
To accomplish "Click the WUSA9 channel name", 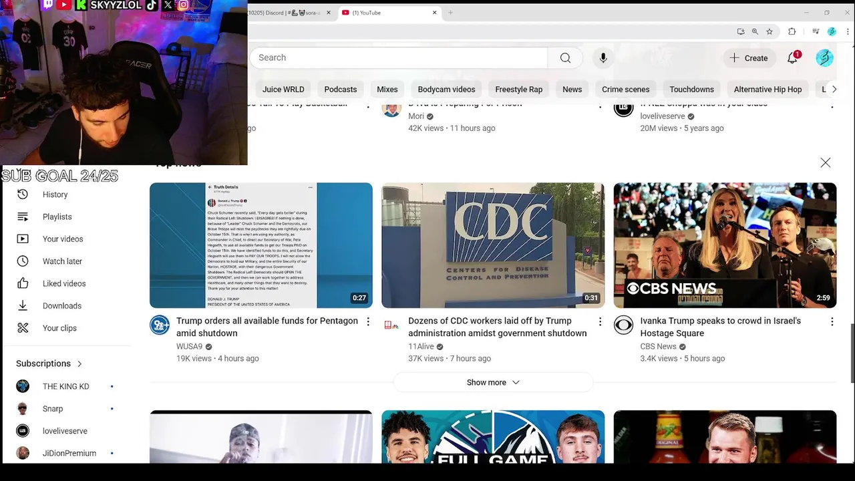I will point(189,347).
